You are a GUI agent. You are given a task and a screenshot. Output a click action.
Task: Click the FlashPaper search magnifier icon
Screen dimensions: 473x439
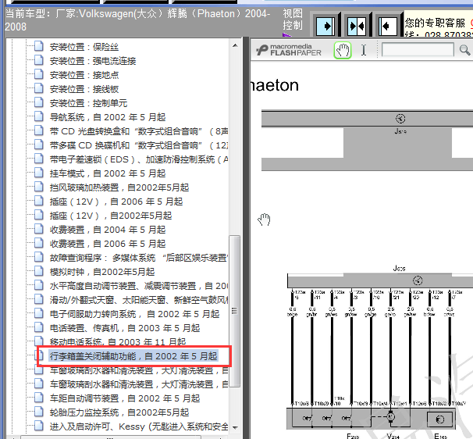[x=464, y=50]
